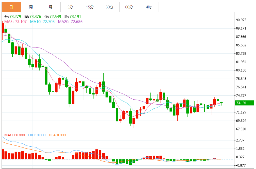The height and width of the screenshot is (169, 256).
Task: Click the 69.324 price axis label
Action: click(241, 121)
